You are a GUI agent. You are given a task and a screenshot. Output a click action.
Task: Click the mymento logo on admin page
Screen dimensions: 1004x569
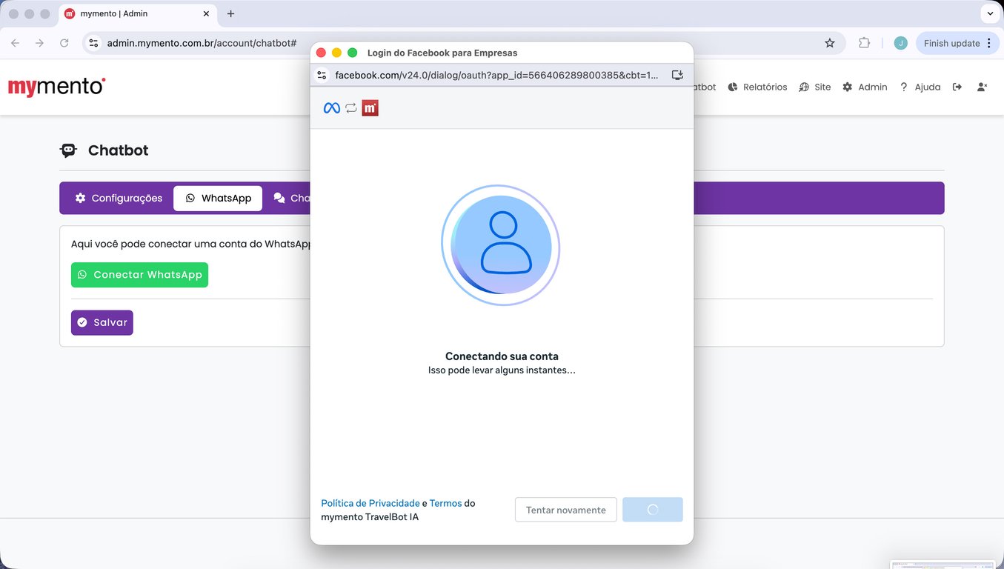pyautogui.click(x=57, y=87)
